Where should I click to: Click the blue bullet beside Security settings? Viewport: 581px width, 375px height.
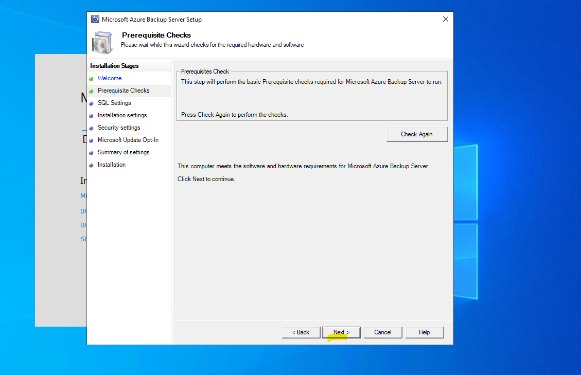pos(91,128)
